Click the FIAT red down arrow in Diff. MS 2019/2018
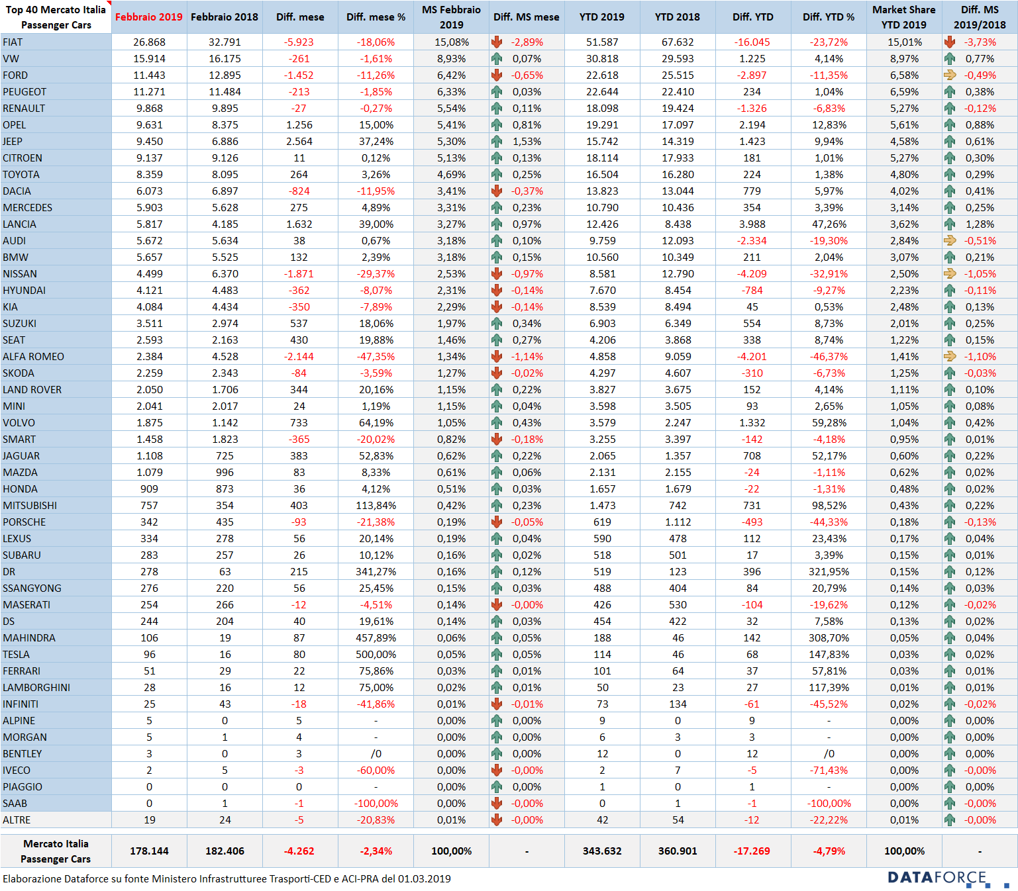 point(950,42)
